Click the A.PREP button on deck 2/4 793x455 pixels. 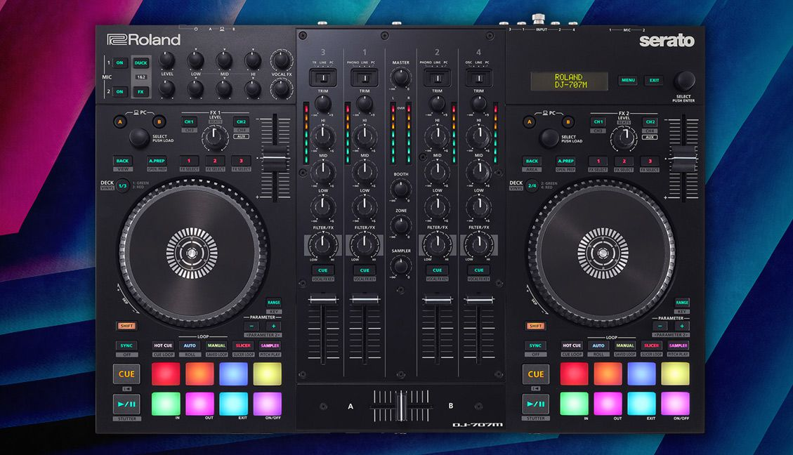[x=565, y=161]
